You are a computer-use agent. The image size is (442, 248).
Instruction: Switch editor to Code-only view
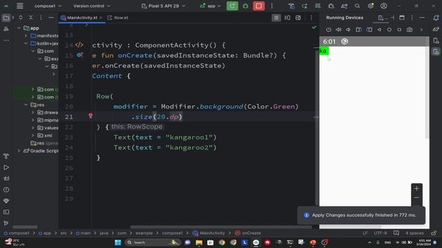click(x=276, y=18)
